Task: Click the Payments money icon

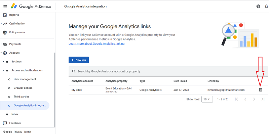Action: coord(5,44)
